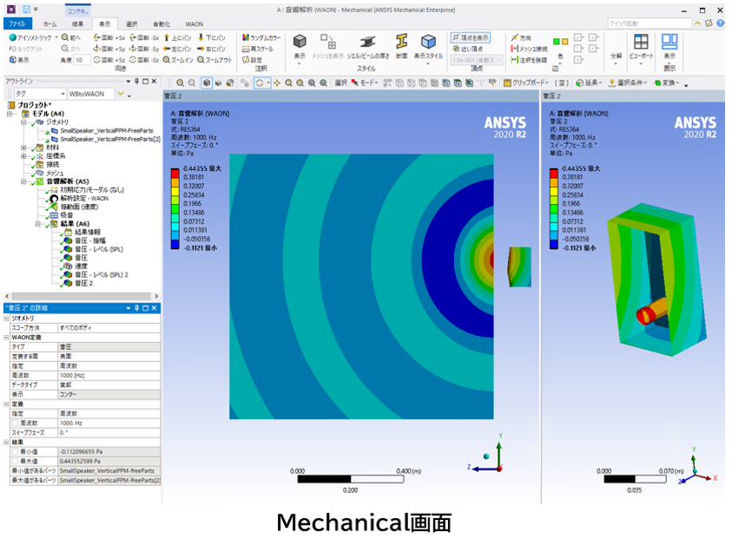
Task: Collapse the 音響解析 (A5) node
Action: tap(23, 181)
